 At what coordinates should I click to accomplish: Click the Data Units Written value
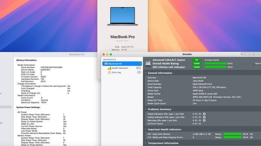(202, 134)
